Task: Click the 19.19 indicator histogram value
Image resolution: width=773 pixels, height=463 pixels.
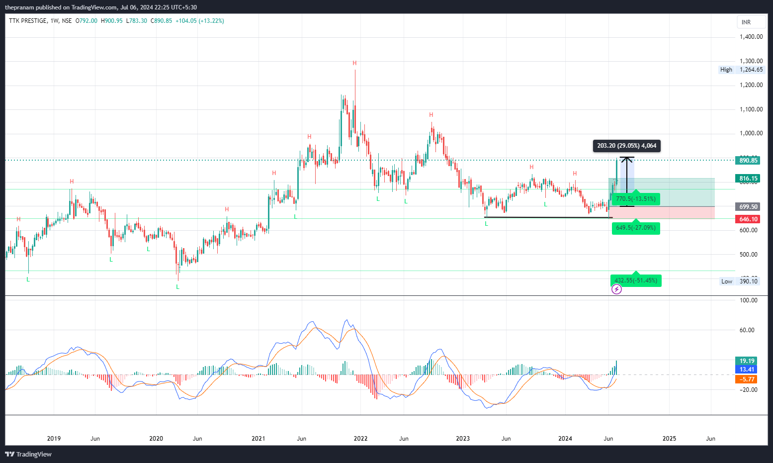Action: click(746, 361)
